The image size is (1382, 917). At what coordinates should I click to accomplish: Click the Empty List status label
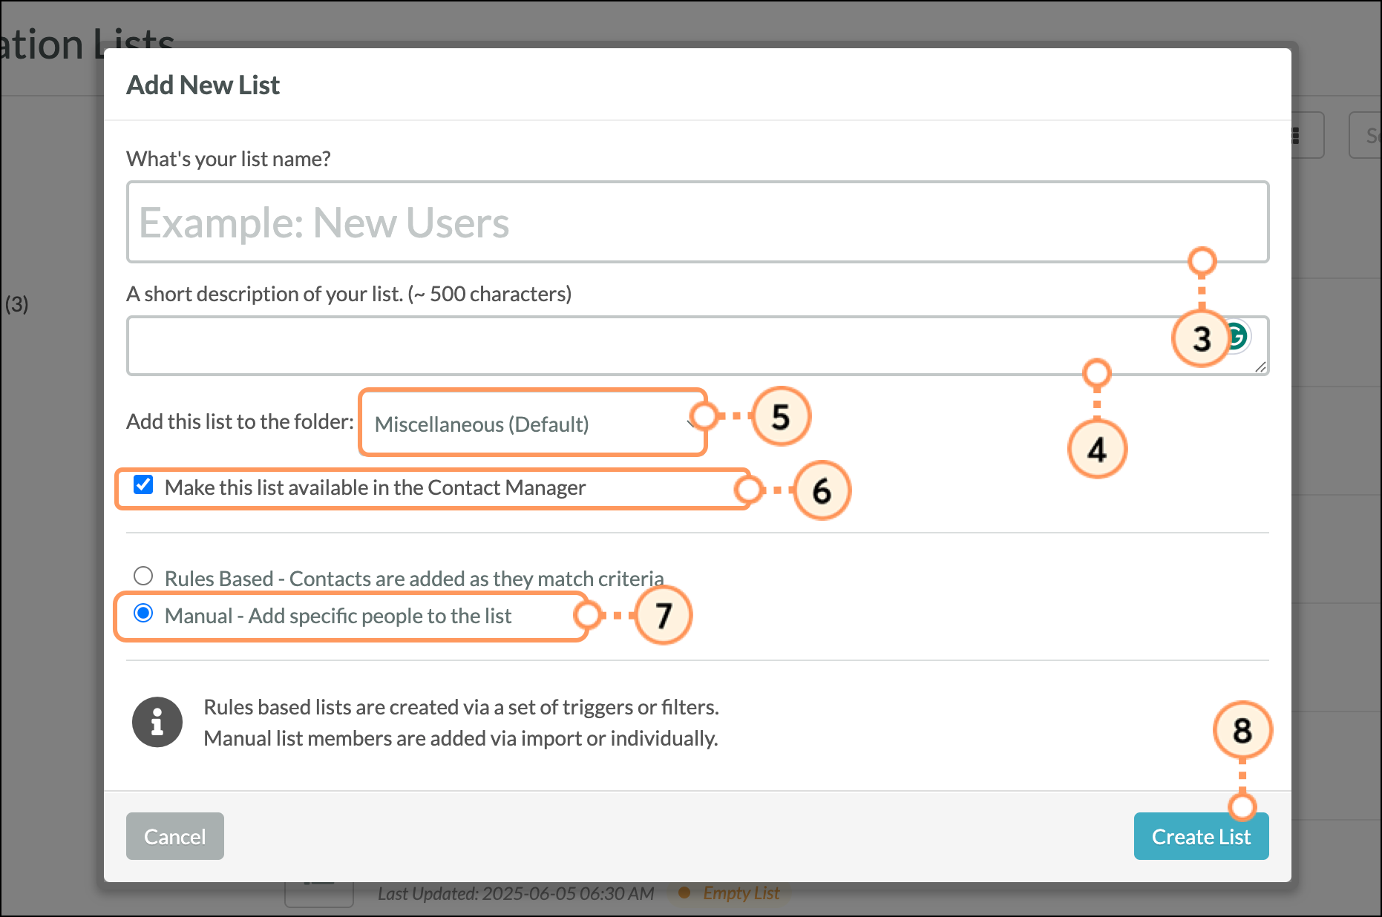pyautogui.click(x=741, y=893)
